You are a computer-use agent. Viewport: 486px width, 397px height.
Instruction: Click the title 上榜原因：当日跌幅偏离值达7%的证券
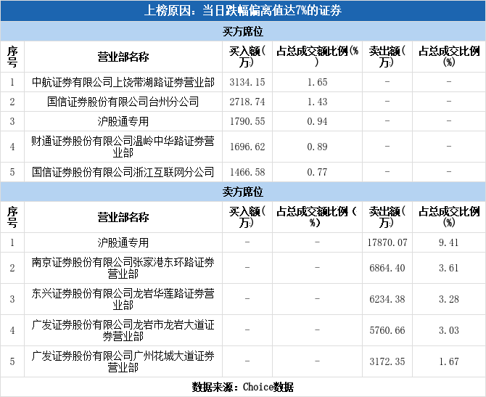coord(243,11)
